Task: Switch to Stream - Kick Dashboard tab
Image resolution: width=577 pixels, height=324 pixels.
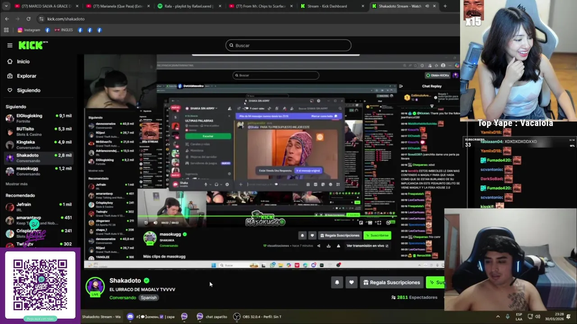Action: click(x=332, y=6)
